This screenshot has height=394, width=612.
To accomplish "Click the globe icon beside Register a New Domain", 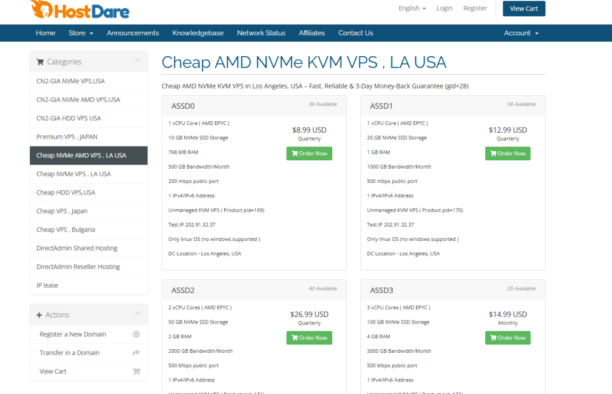I will pyautogui.click(x=136, y=334).
